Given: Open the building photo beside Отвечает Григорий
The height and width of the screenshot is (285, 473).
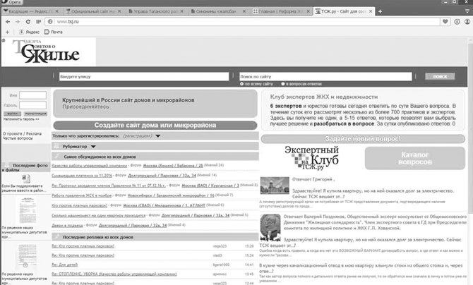Looking at the screenshot, I should [275, 186].
